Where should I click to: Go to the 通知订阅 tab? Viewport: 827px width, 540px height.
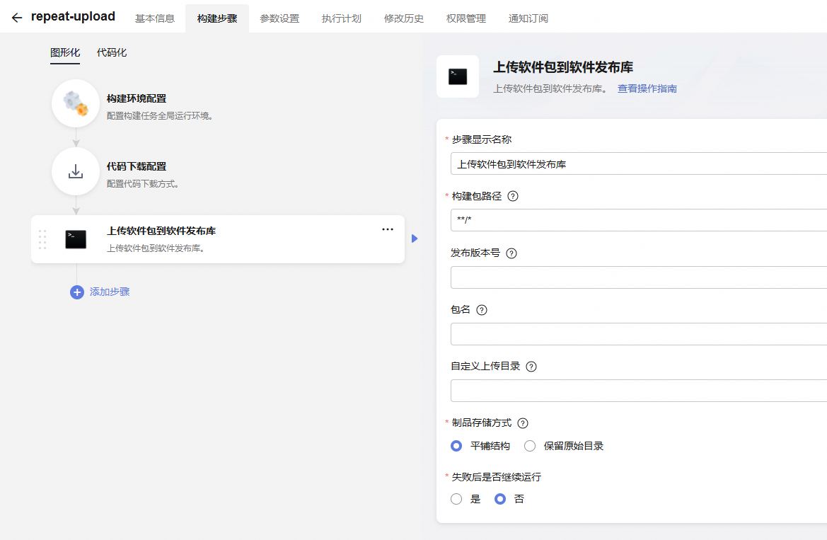[x=528, y=18]
